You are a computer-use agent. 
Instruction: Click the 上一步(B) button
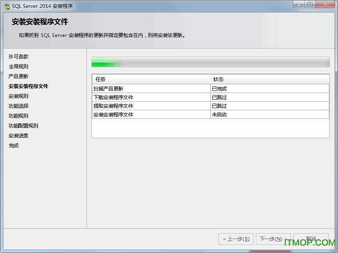235,239
